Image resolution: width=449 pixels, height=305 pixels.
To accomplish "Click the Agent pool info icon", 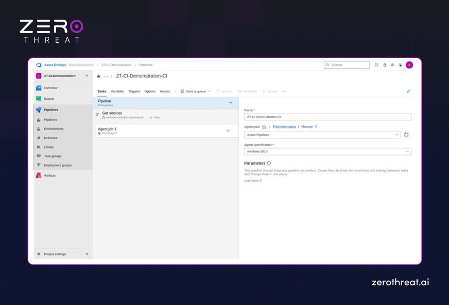I will click(264, 127).
